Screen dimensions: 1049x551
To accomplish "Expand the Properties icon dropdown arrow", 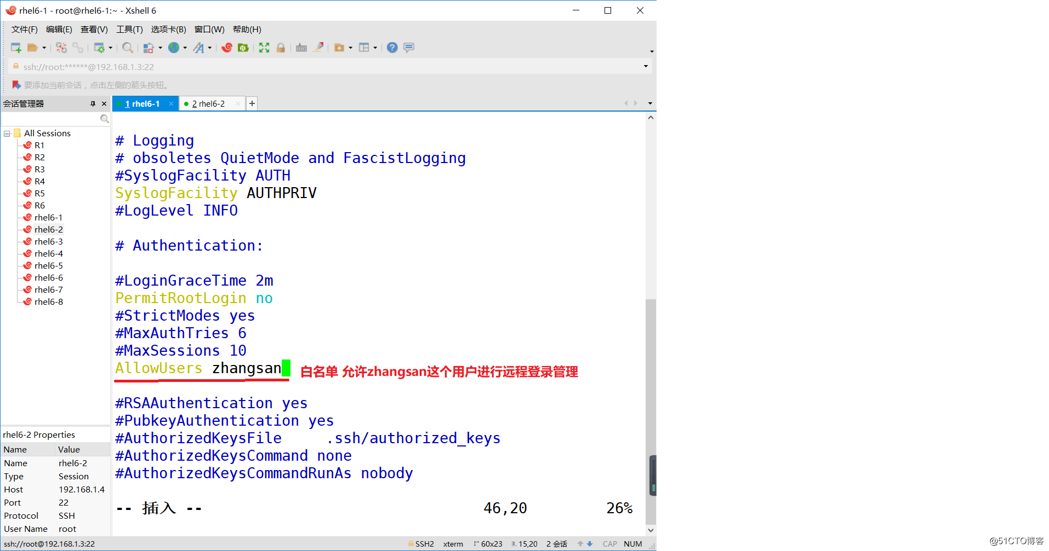I will (110, 48).
